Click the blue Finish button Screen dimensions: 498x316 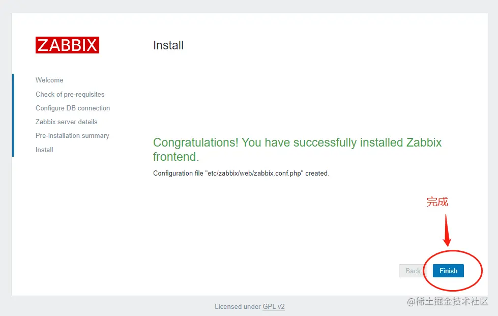[448, 271]
